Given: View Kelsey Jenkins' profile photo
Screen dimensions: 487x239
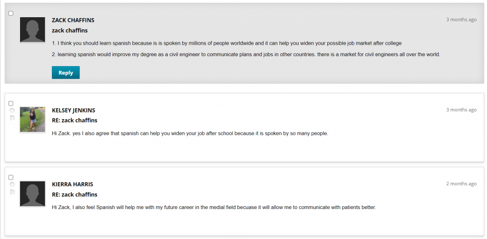Looking at the screenshot, I should [32, 120].
